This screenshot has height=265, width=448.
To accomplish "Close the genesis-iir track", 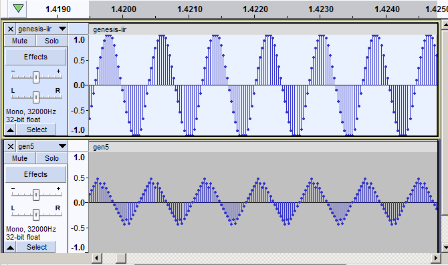I will click(x=11, y=29).
